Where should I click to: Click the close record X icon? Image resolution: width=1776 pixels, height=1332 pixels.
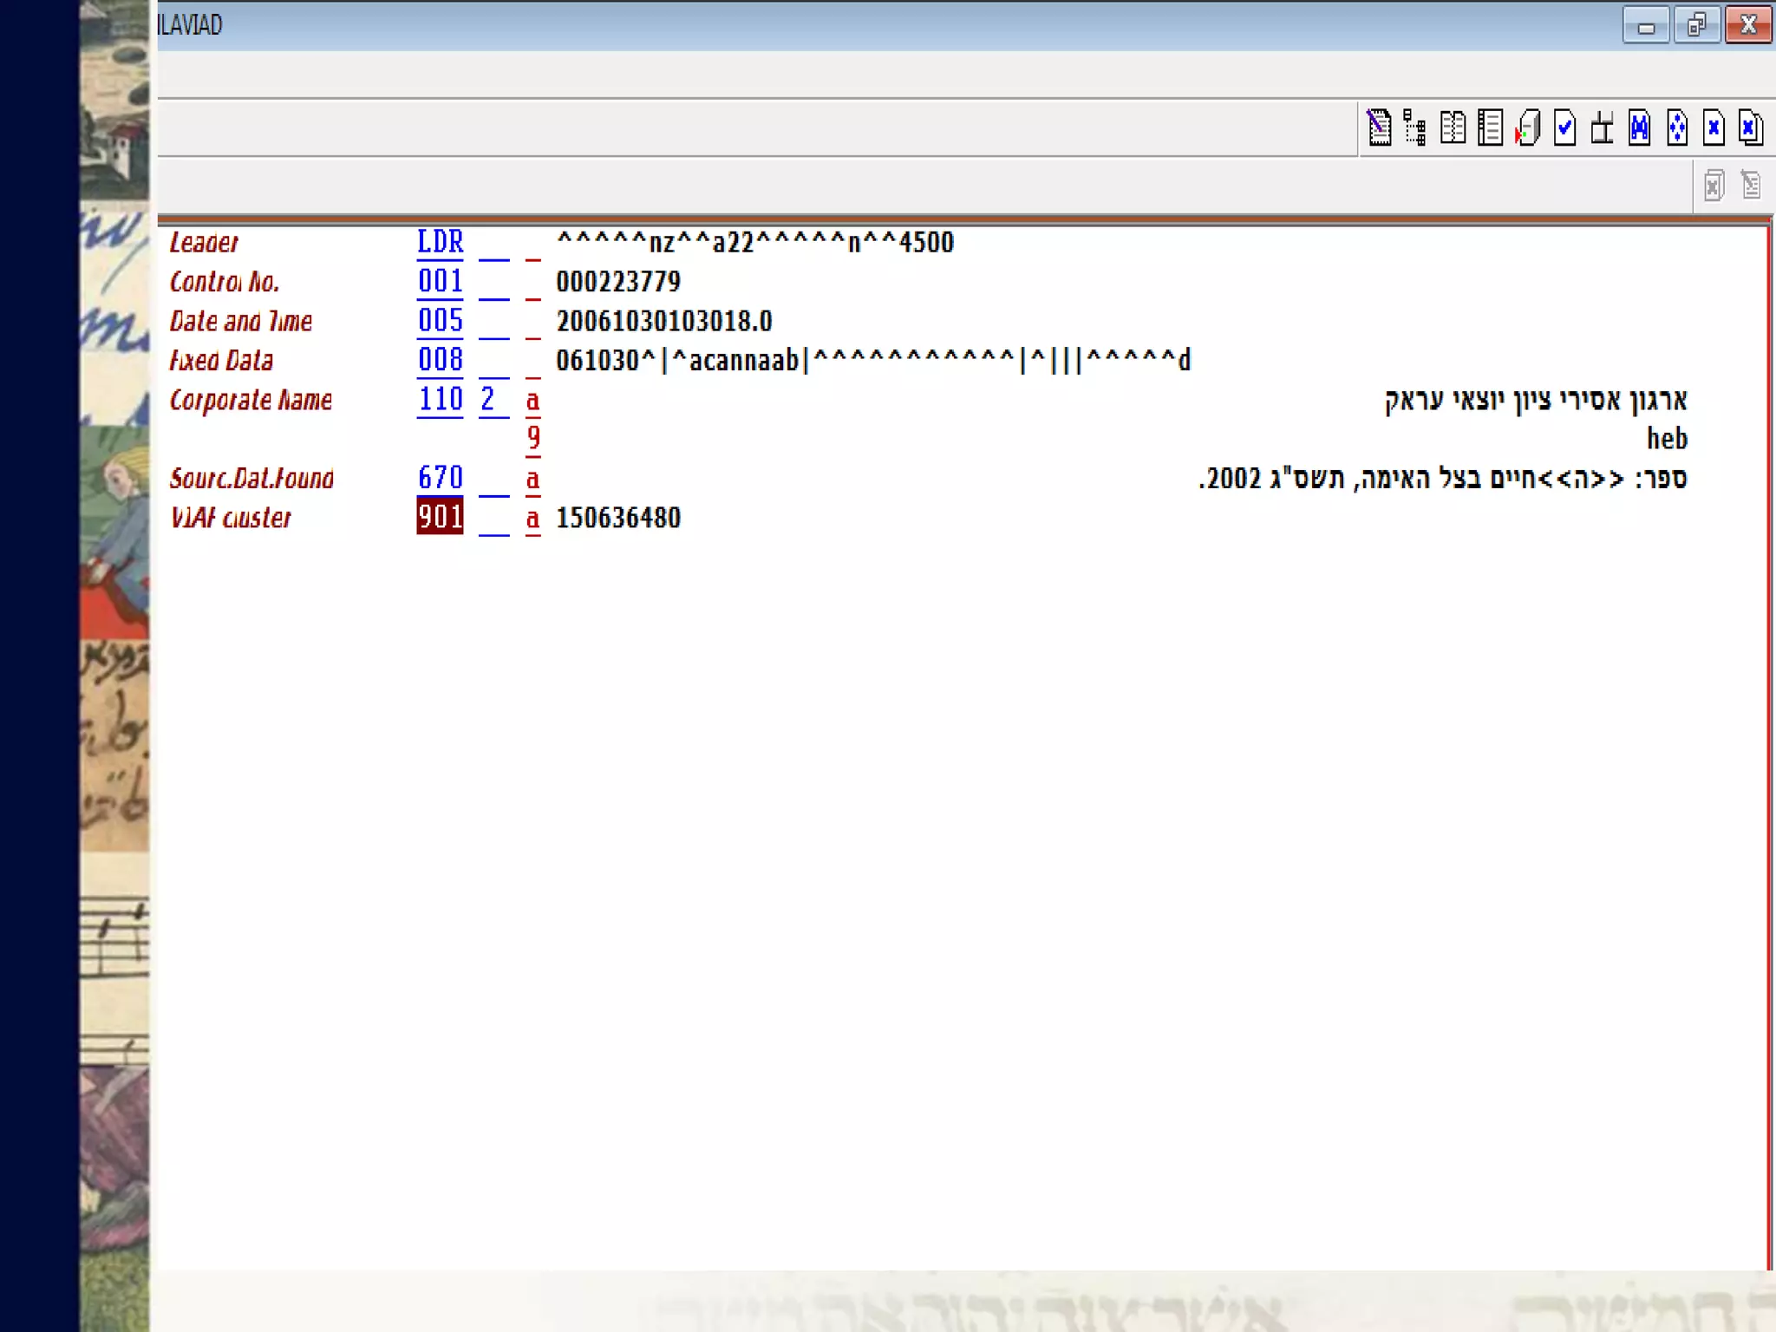[x=1714, y=127]
